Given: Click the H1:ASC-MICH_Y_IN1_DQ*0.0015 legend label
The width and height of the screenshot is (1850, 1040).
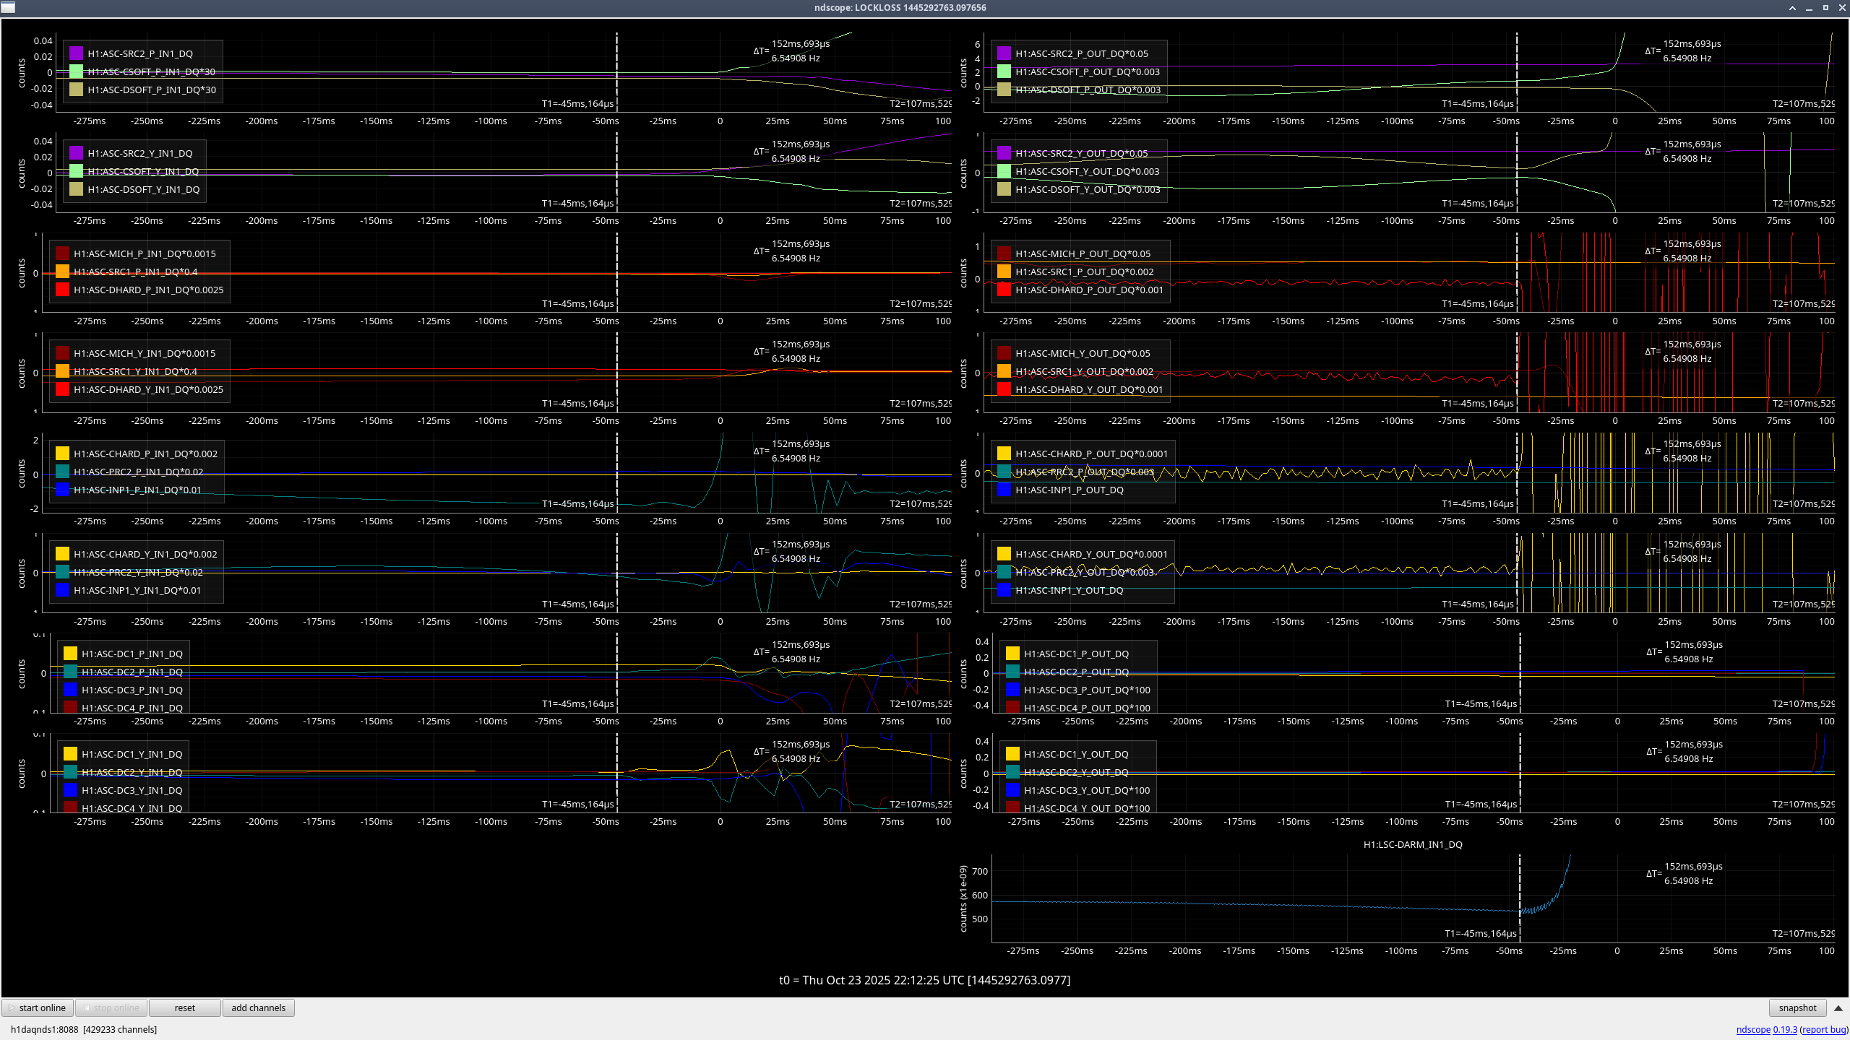Looking at the screenshot, I should click(145, 353).
